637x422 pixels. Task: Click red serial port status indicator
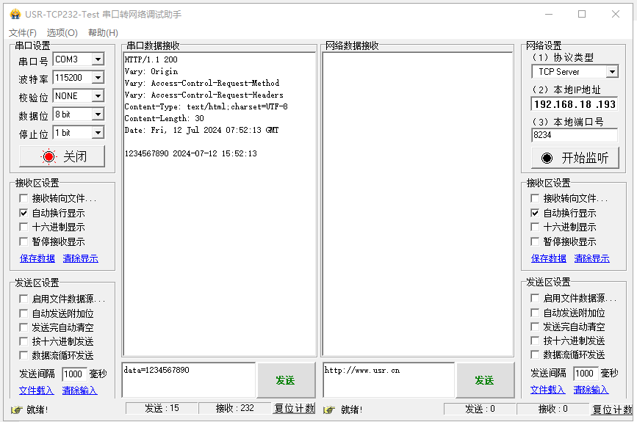tap(48, 156)
